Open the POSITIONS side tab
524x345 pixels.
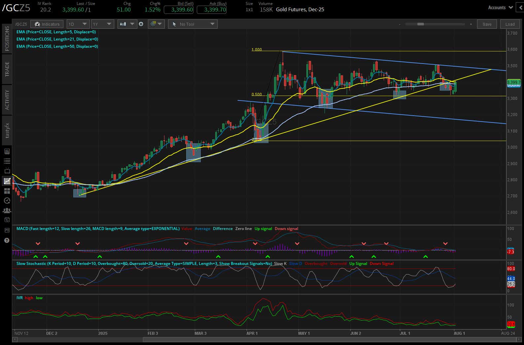click(7, 39)
